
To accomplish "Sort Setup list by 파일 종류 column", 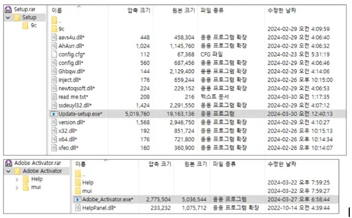I will tap(212, 11).
